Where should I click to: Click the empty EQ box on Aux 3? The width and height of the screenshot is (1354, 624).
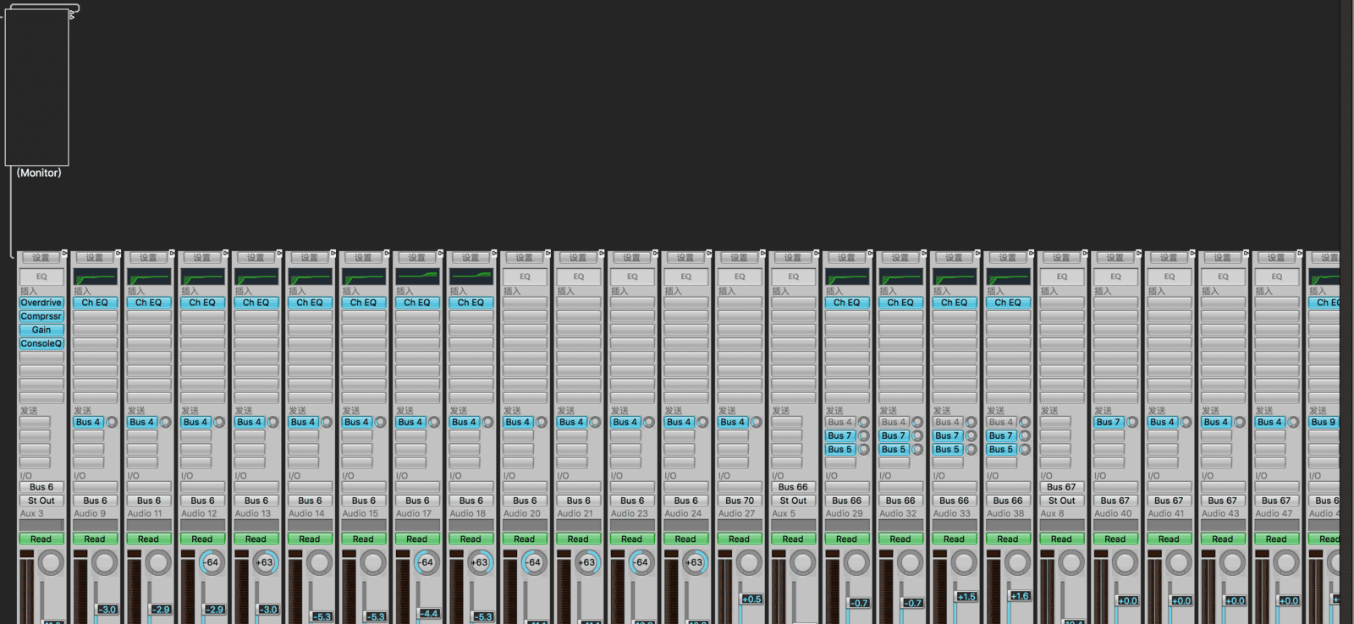tap(41, 276)
